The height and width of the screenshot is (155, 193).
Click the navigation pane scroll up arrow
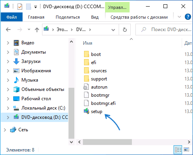click(71, 42)
